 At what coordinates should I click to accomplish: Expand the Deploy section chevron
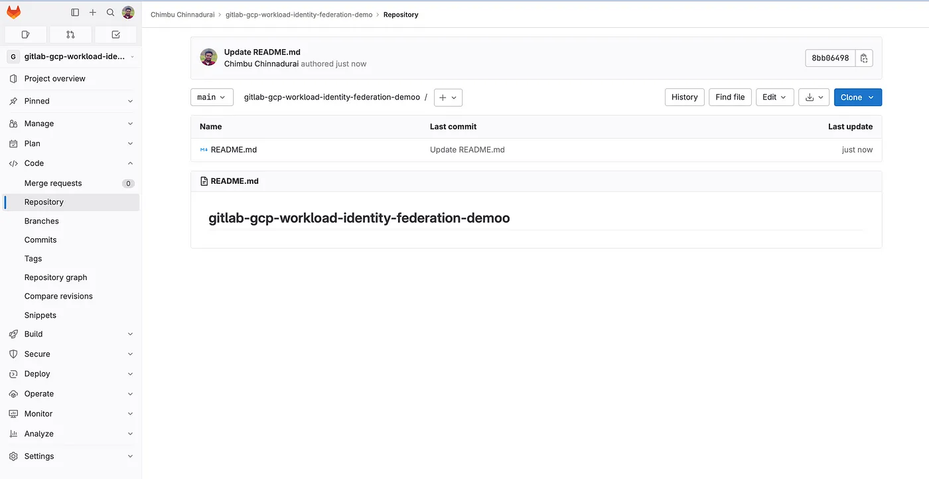[x=130, y=374]
